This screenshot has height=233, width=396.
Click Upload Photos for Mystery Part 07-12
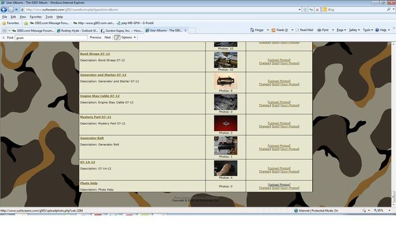point(279,123)
